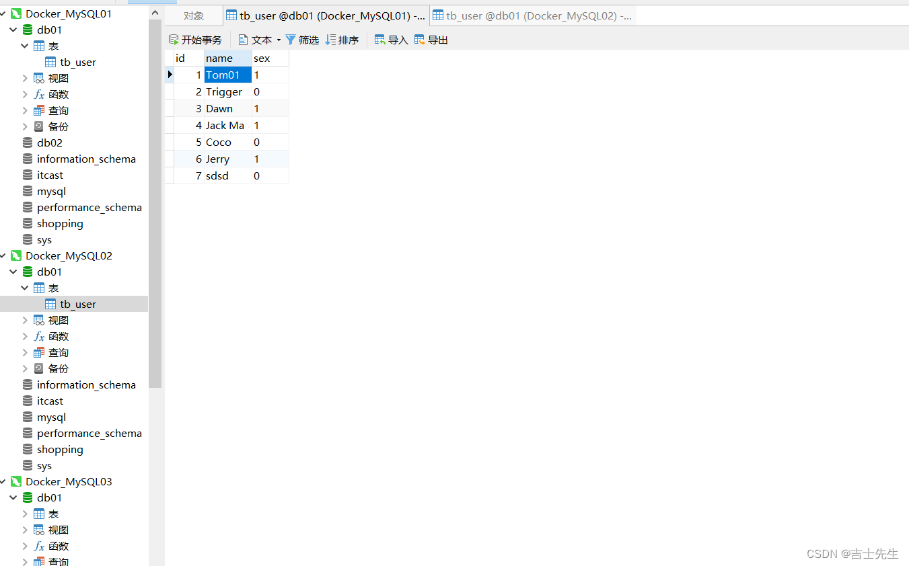This screenshot has width=909, height=566.
Task: Click the 文本 text view icon
Action: point(244,40)
